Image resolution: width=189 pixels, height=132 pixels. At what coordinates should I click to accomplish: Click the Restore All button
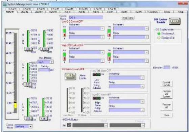166,106
